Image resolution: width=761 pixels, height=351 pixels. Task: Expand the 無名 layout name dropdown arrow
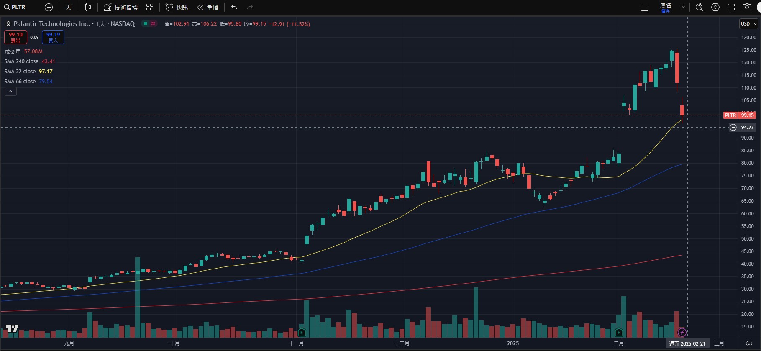pos(684,7)
